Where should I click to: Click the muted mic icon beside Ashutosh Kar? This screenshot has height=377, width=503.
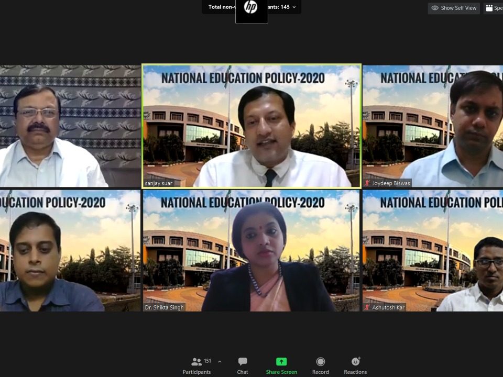pyautogui.click(x=367, y=307)
